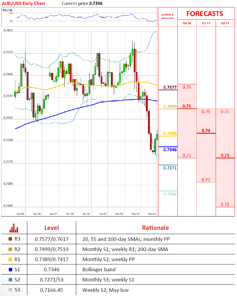This screenshot has height=296, width=237.
Task: Click the red bar chart icon
Action: click(x=14, y=228)
